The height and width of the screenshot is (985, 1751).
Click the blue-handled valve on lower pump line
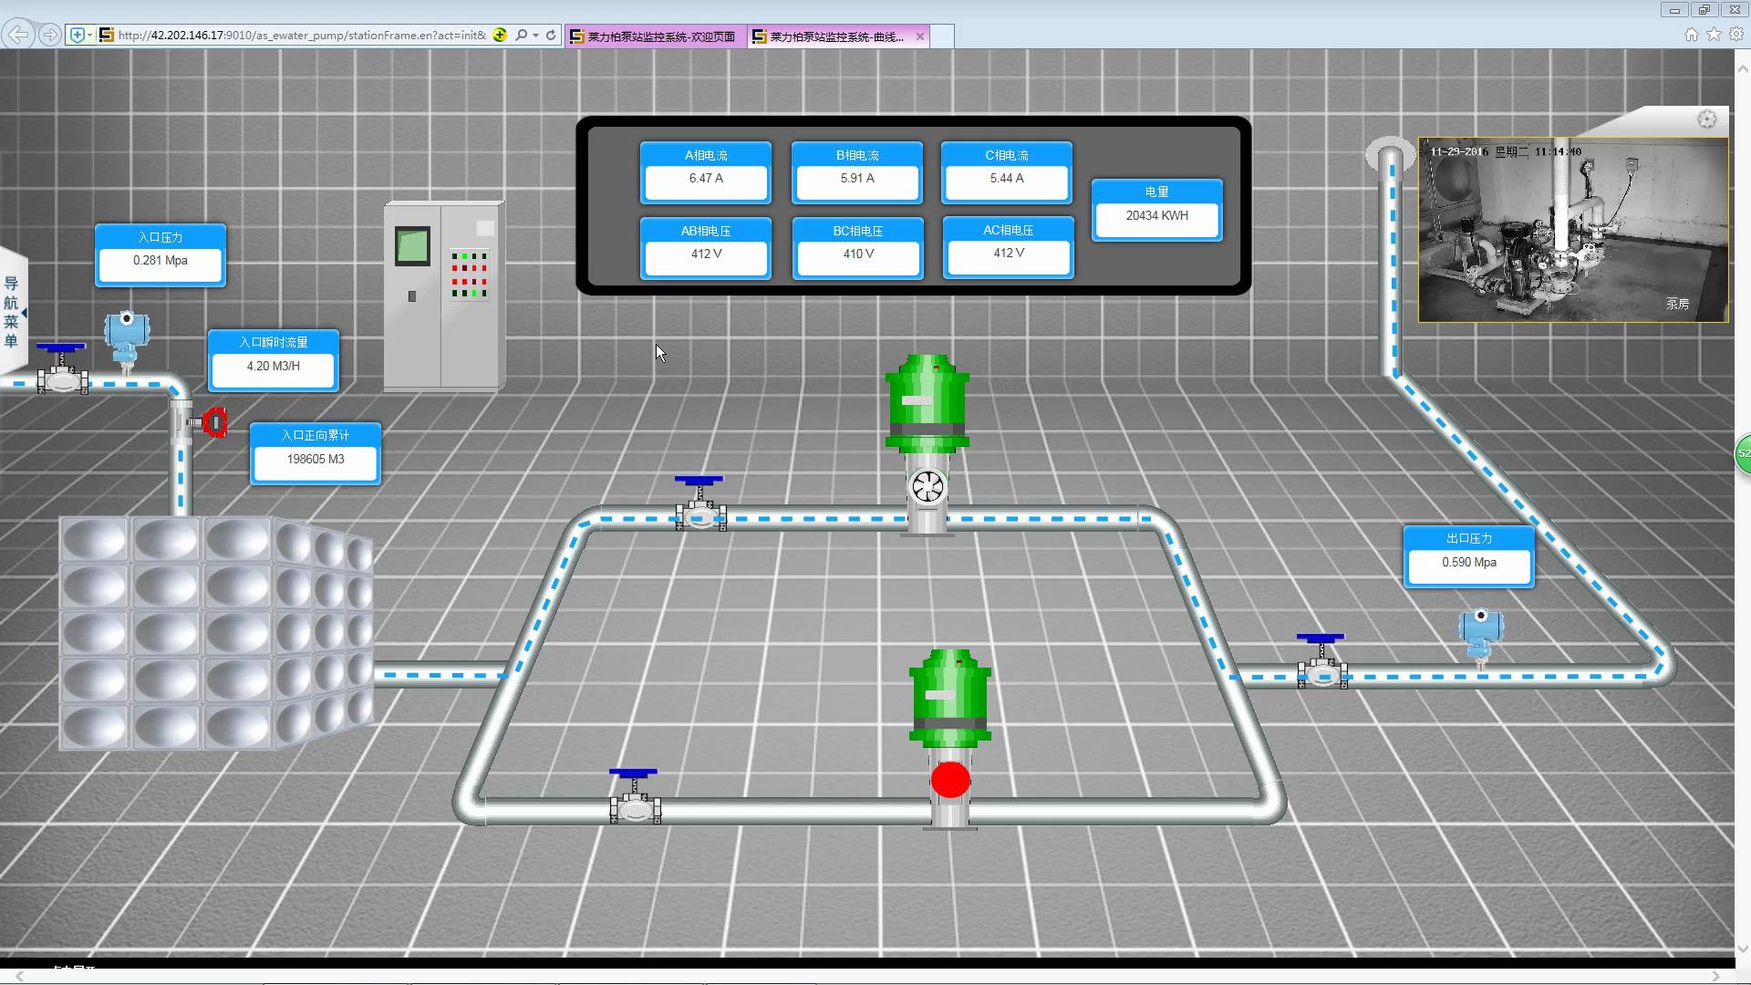pyautogui.click(x=634, y=797)
